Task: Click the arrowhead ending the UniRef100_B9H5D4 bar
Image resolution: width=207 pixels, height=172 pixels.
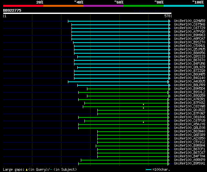Action: coord(169,89)
